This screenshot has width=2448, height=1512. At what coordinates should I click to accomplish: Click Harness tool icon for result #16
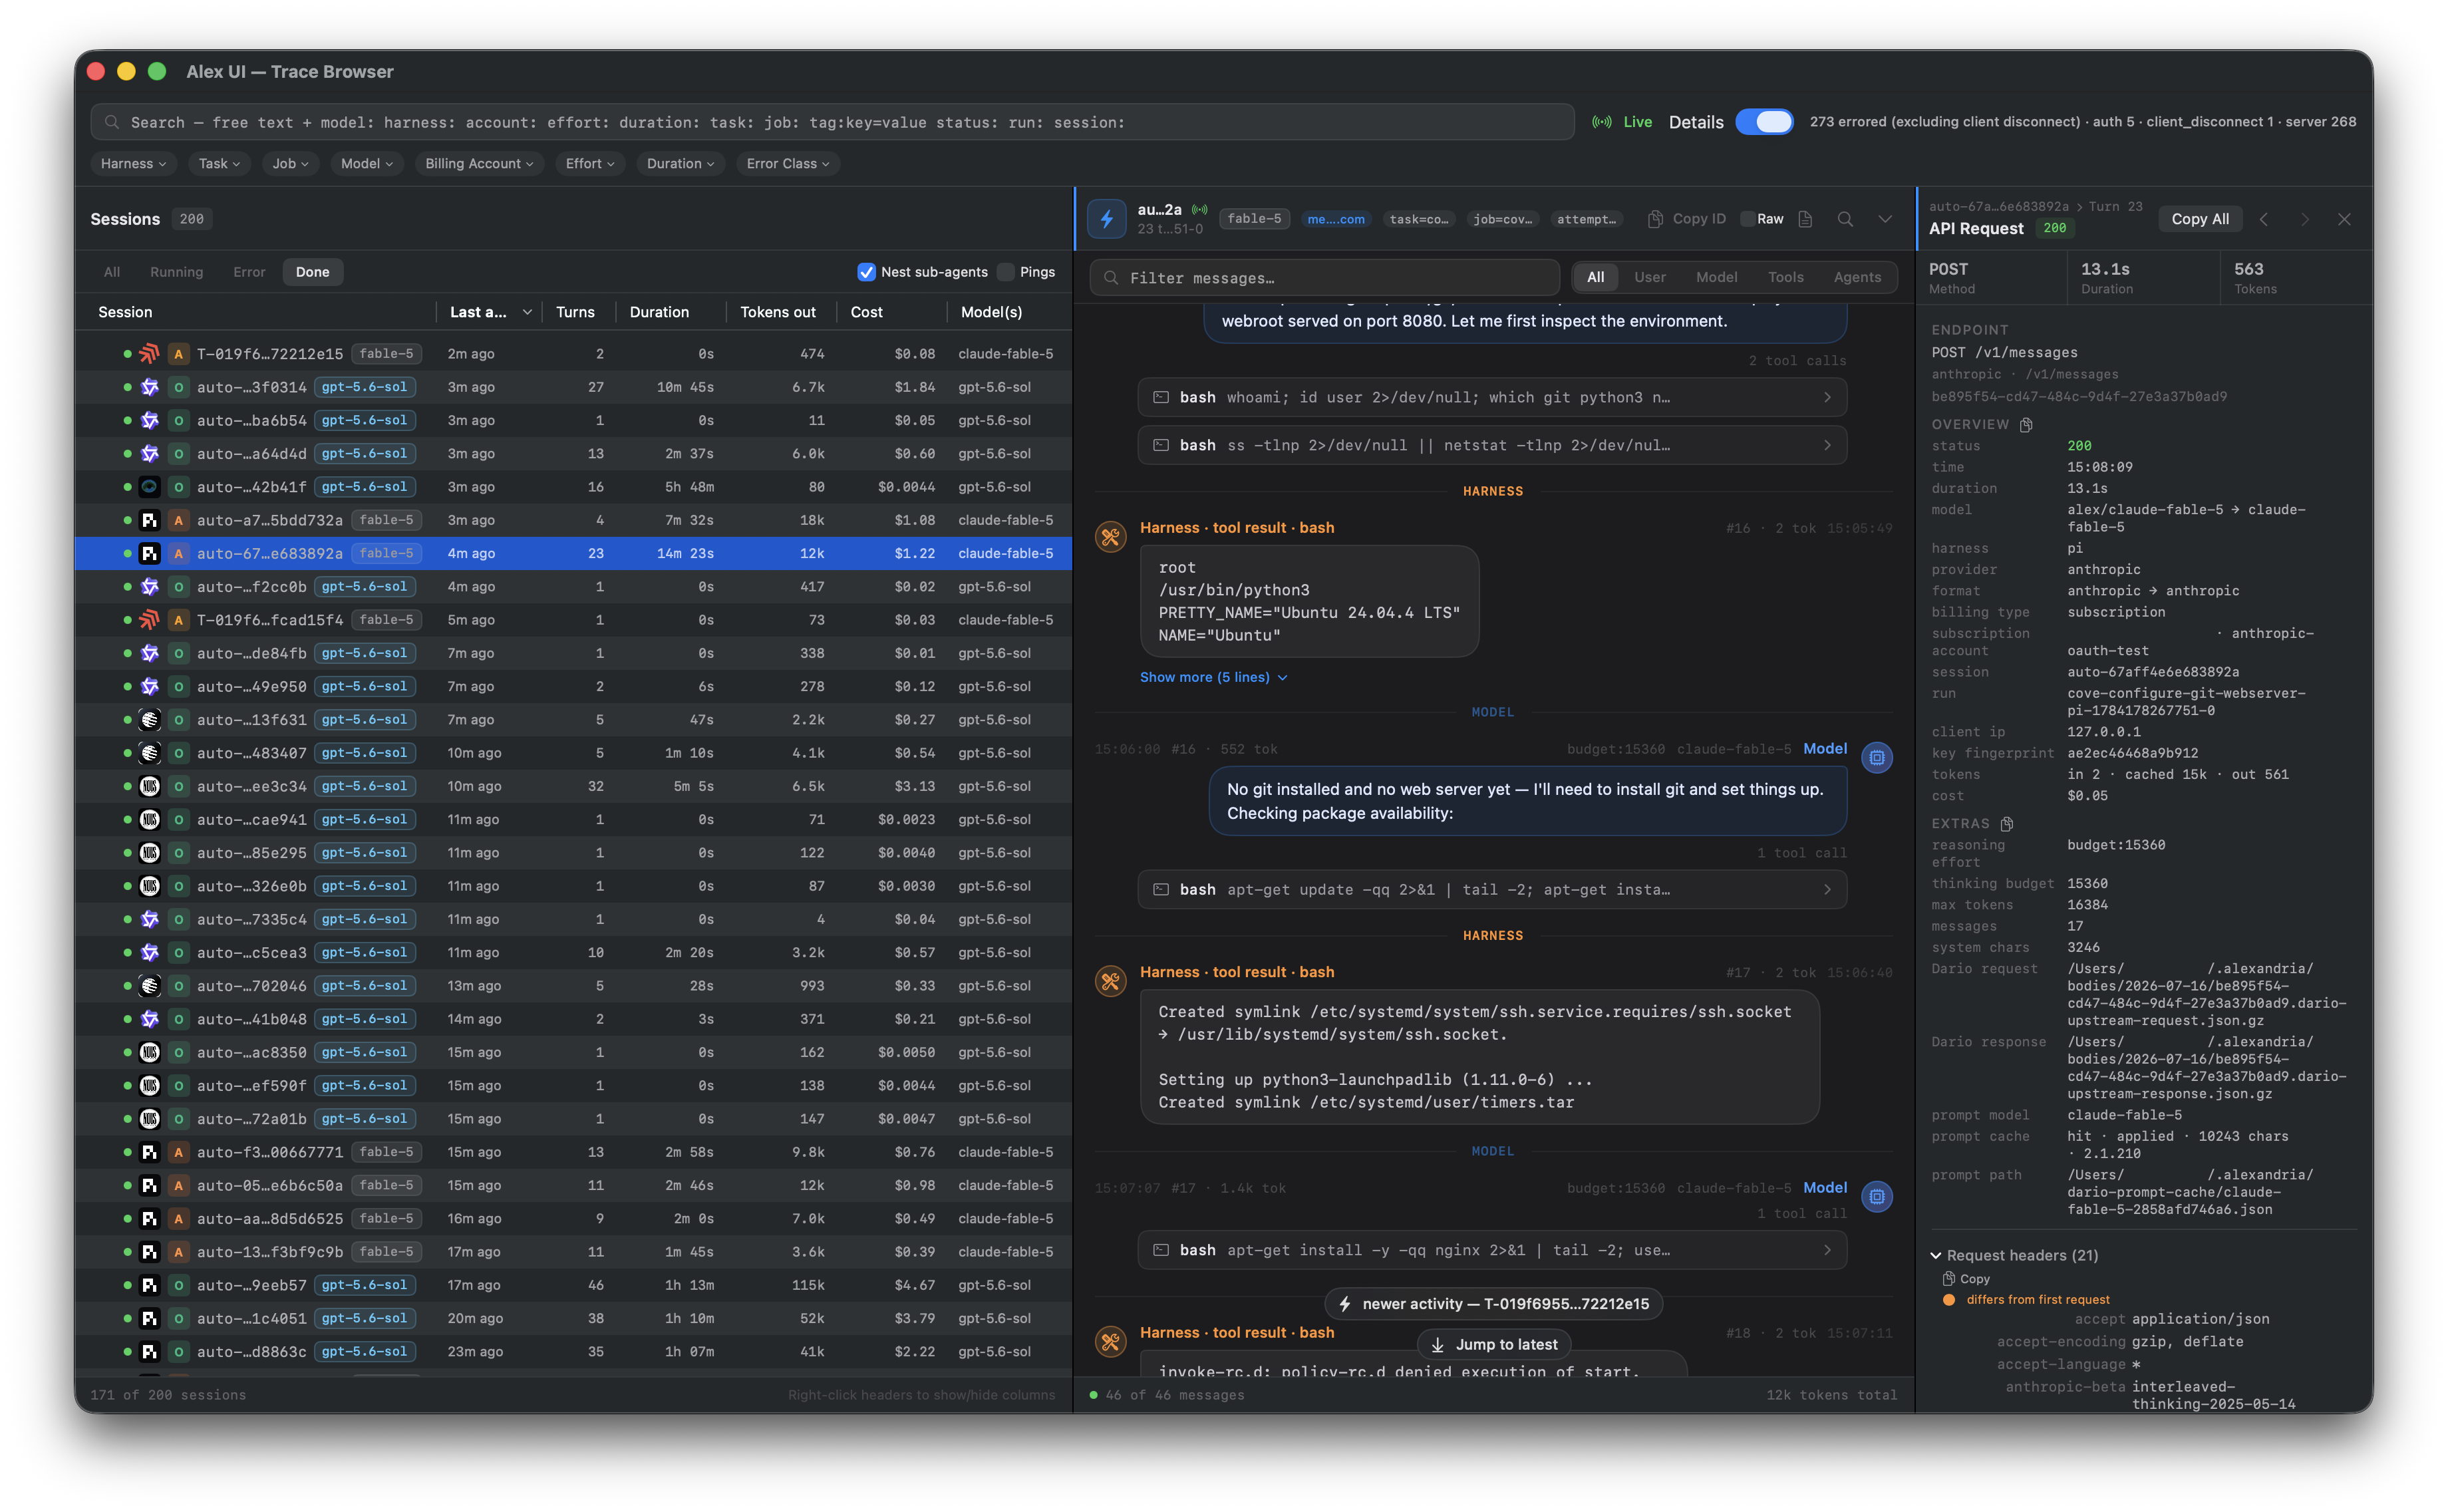click(1110, 537)
